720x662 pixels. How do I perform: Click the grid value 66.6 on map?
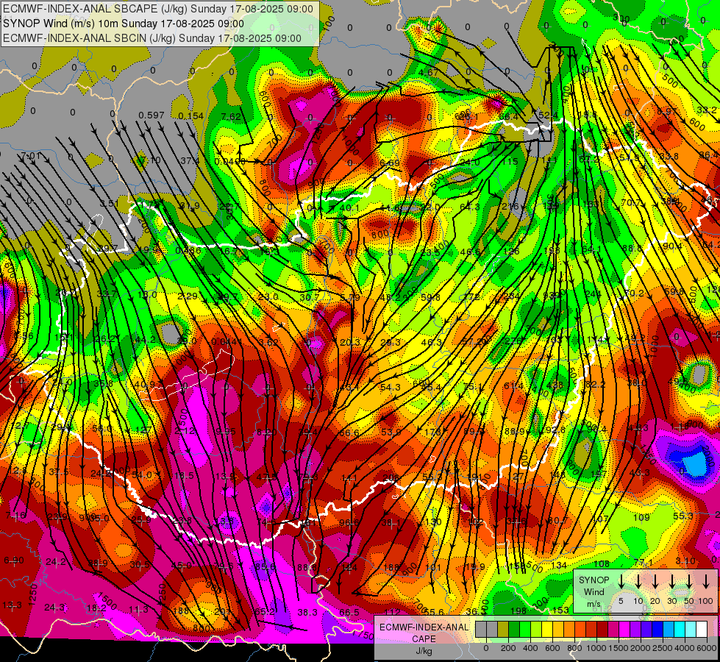(x=349, y=433)
